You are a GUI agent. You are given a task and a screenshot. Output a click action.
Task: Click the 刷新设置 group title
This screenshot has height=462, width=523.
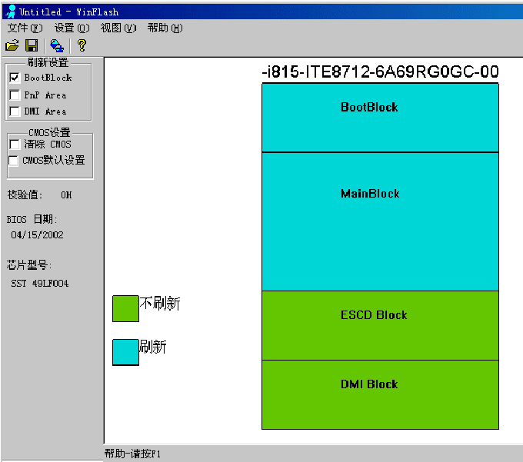click(48, 62)
